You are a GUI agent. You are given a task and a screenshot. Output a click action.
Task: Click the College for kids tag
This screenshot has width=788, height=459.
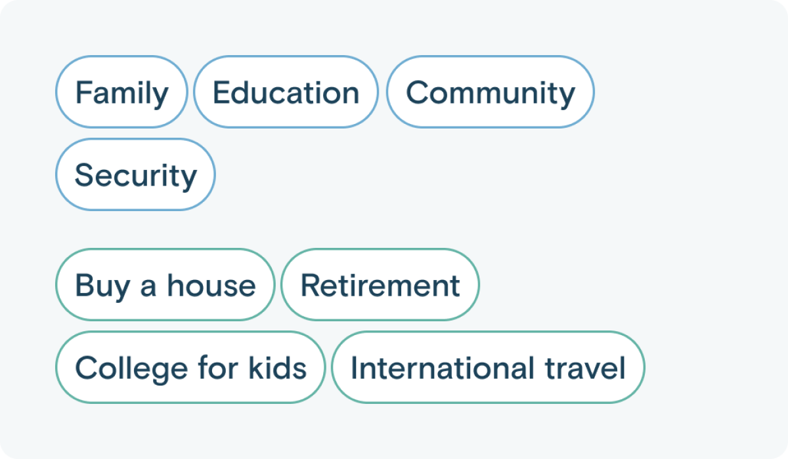click(x=190, y=368)
